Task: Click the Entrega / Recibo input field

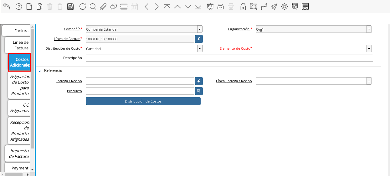Action: pyautogui.click(x=140, y=81)
